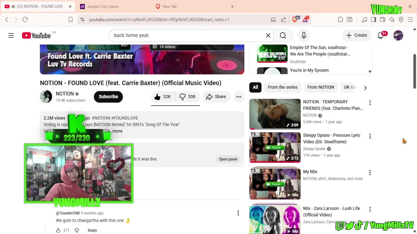The image size is (417, 234).
Task: Subscribe to the NOTION channel
Action: click(108, 97)
